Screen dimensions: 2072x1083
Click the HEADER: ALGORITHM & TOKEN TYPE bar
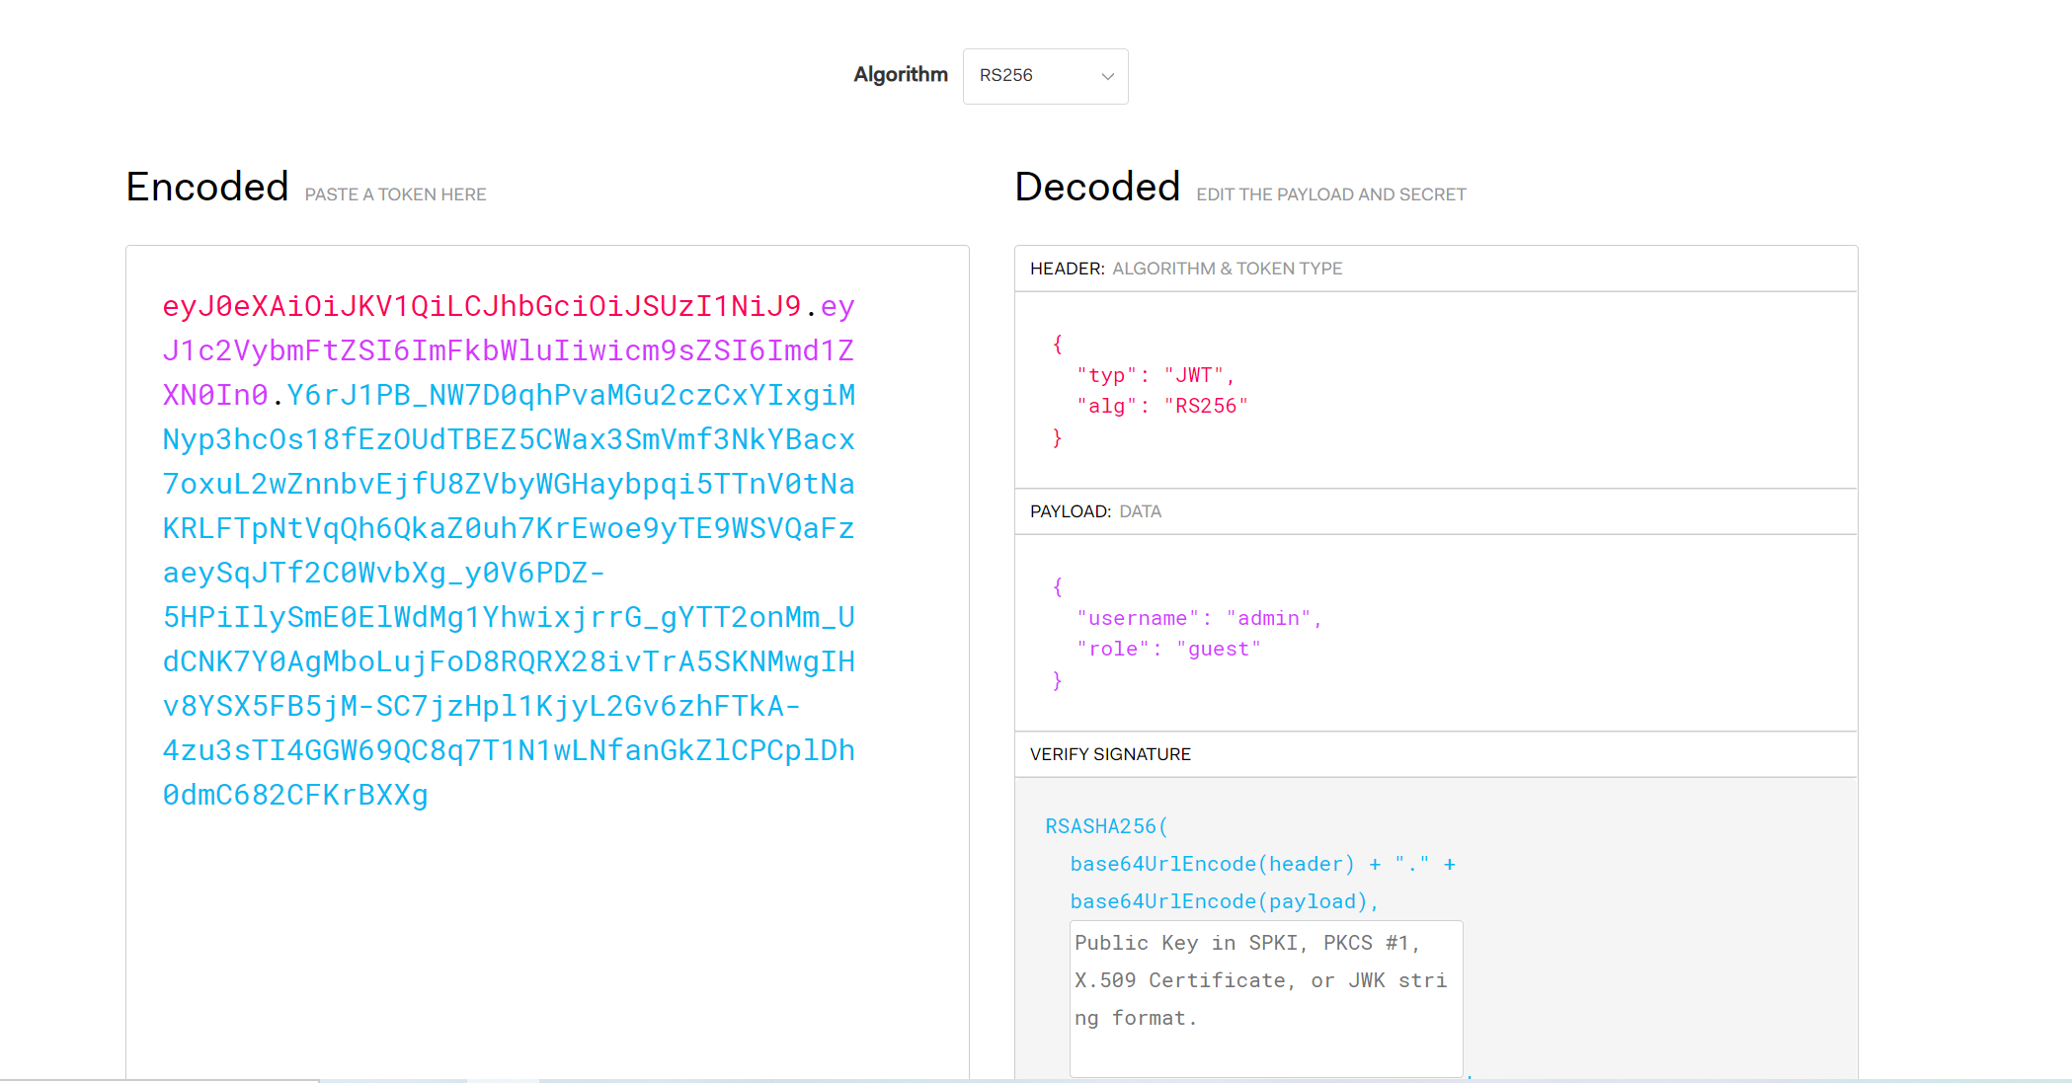pyautogui.click(x=1185, y=268)
